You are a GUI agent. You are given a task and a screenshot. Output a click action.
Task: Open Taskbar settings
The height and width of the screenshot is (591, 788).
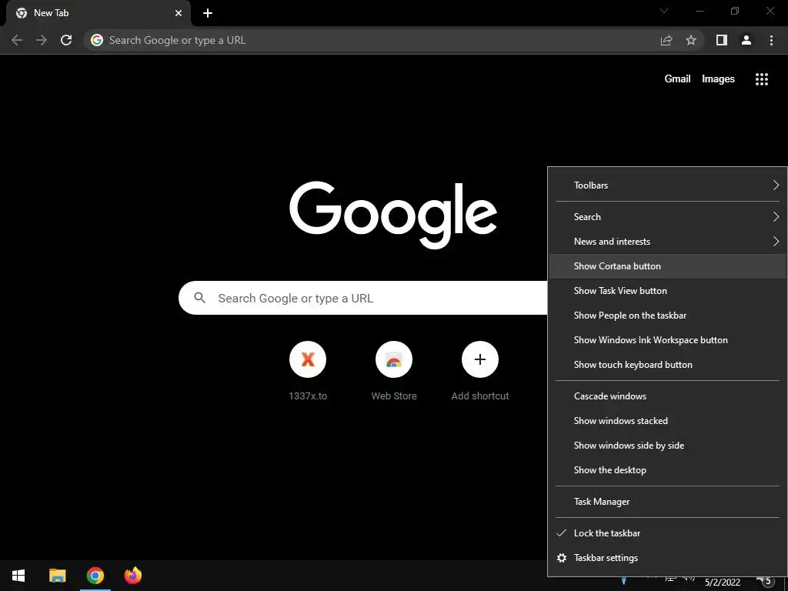pyautogui.click(x=668, y=558)
